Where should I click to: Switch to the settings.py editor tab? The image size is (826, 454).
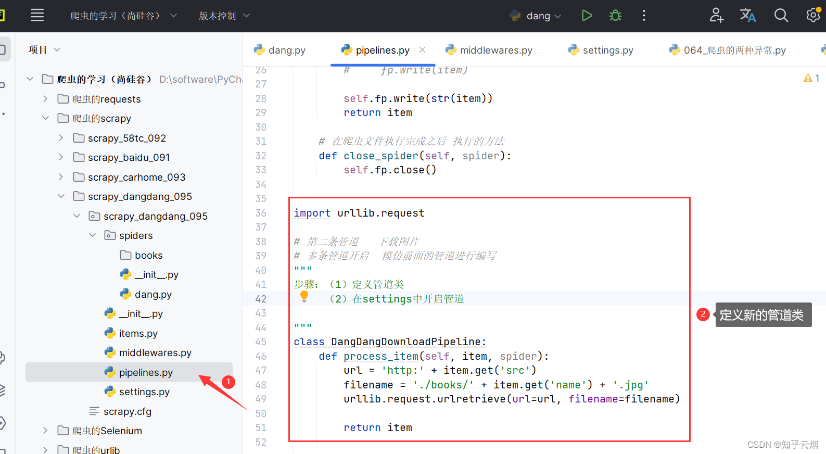tap(601, 50)
